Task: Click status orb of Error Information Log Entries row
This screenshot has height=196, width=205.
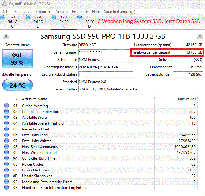Action: coord(6,187)
